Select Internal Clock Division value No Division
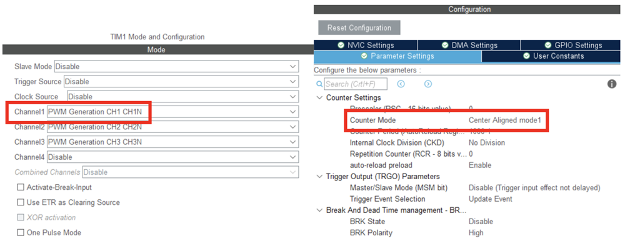 point(487,142)
